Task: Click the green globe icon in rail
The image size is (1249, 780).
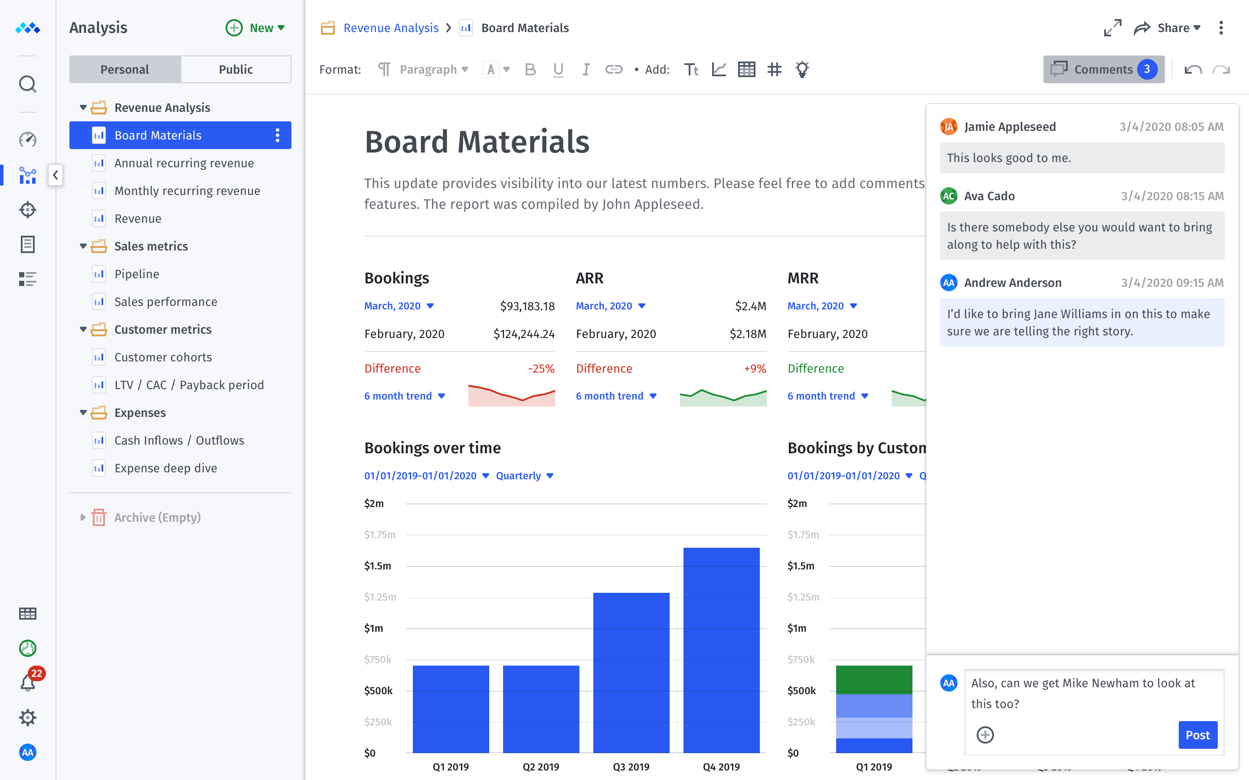Action: click(27, 648)
